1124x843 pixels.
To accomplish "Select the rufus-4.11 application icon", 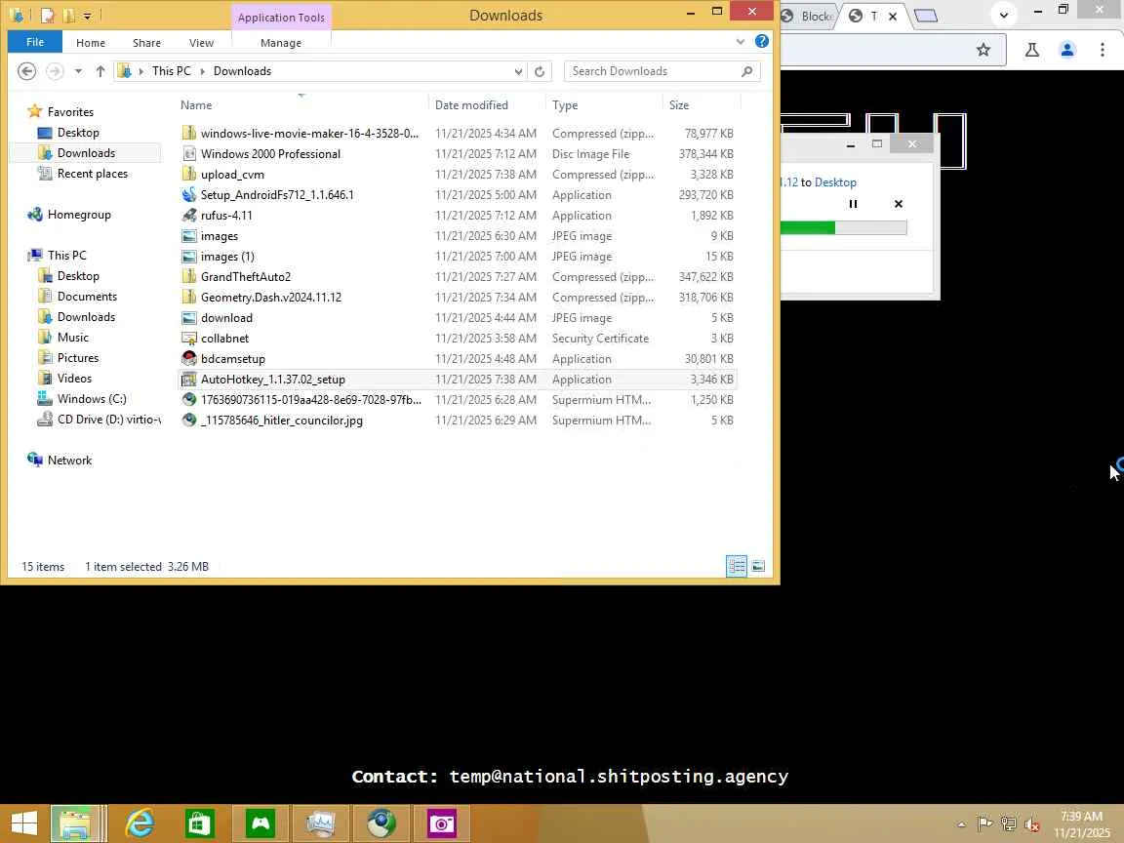I will (189, 215).
